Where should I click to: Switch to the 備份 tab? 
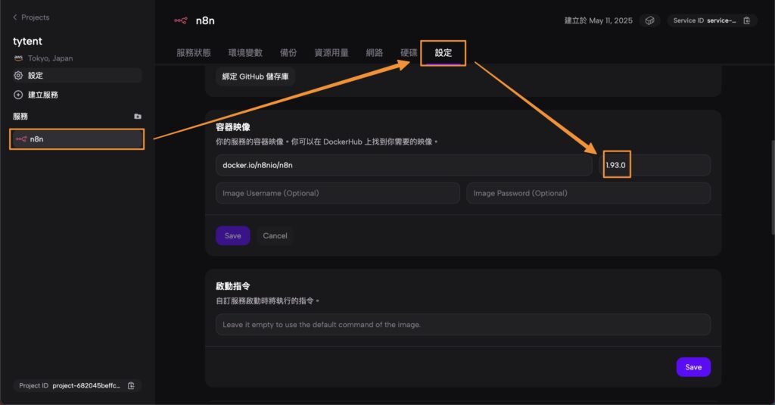288,52
